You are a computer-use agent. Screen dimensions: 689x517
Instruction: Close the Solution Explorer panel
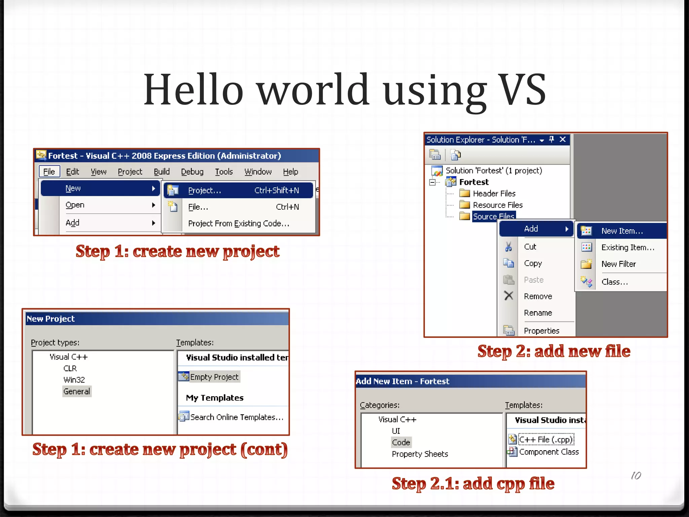[563, 139]
